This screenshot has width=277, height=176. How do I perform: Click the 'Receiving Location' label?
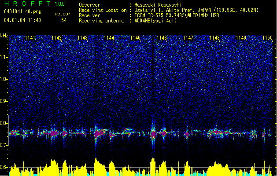point(103,10)
